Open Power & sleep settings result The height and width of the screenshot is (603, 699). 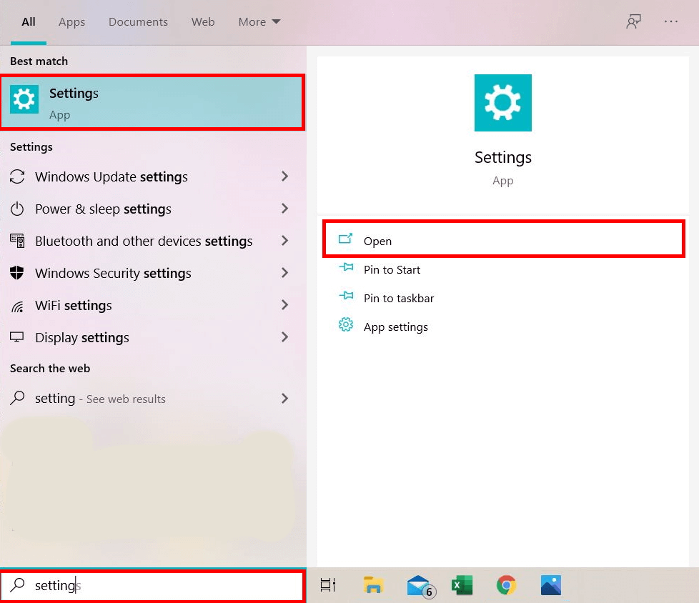(152, 209)
